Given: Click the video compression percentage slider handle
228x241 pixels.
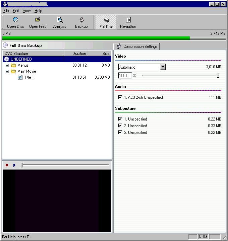Looking at the screenshot, I should (218, 75).
